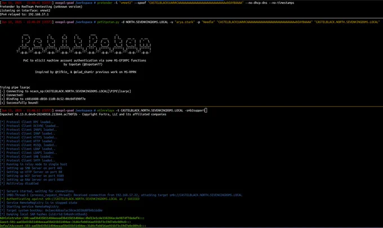Select the "PoC to elicit machine account authentication" line
The width and height of the screenshot is (383, 228).
84,61
